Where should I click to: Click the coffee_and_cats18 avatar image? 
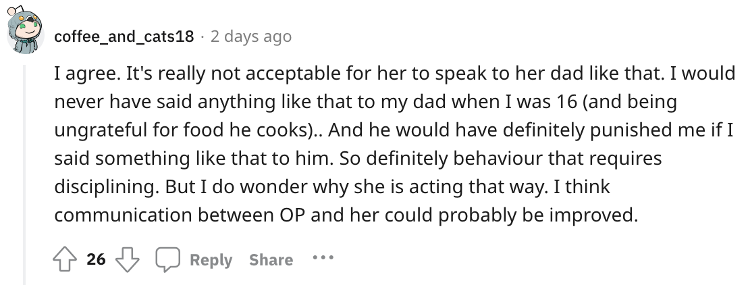point(26,33)
